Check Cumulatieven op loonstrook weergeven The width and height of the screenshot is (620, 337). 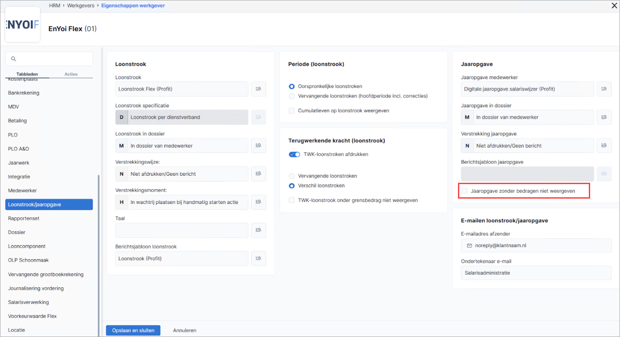pyautogui.click(x=292, y=111)
